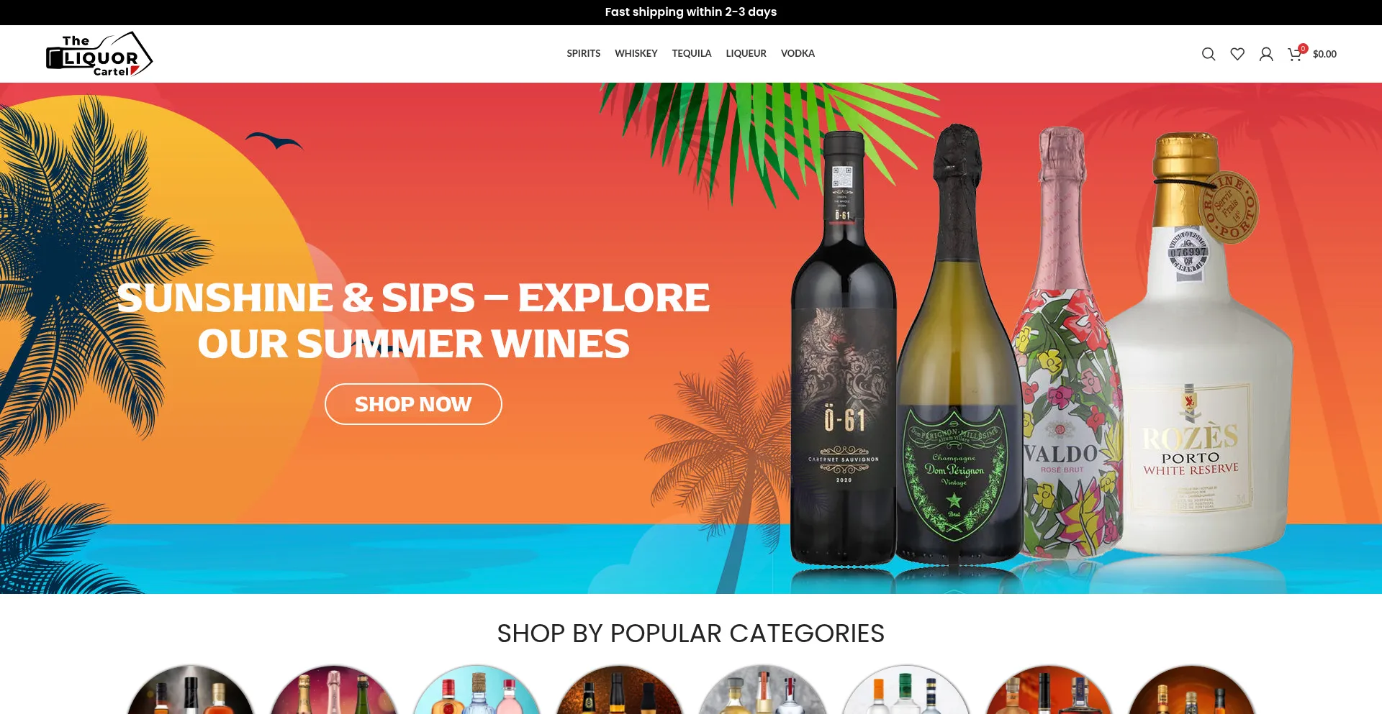Screen dimensions: 1382x714
Task: Select the fourth category circle thumbnail
Action: tap(620, 690)
